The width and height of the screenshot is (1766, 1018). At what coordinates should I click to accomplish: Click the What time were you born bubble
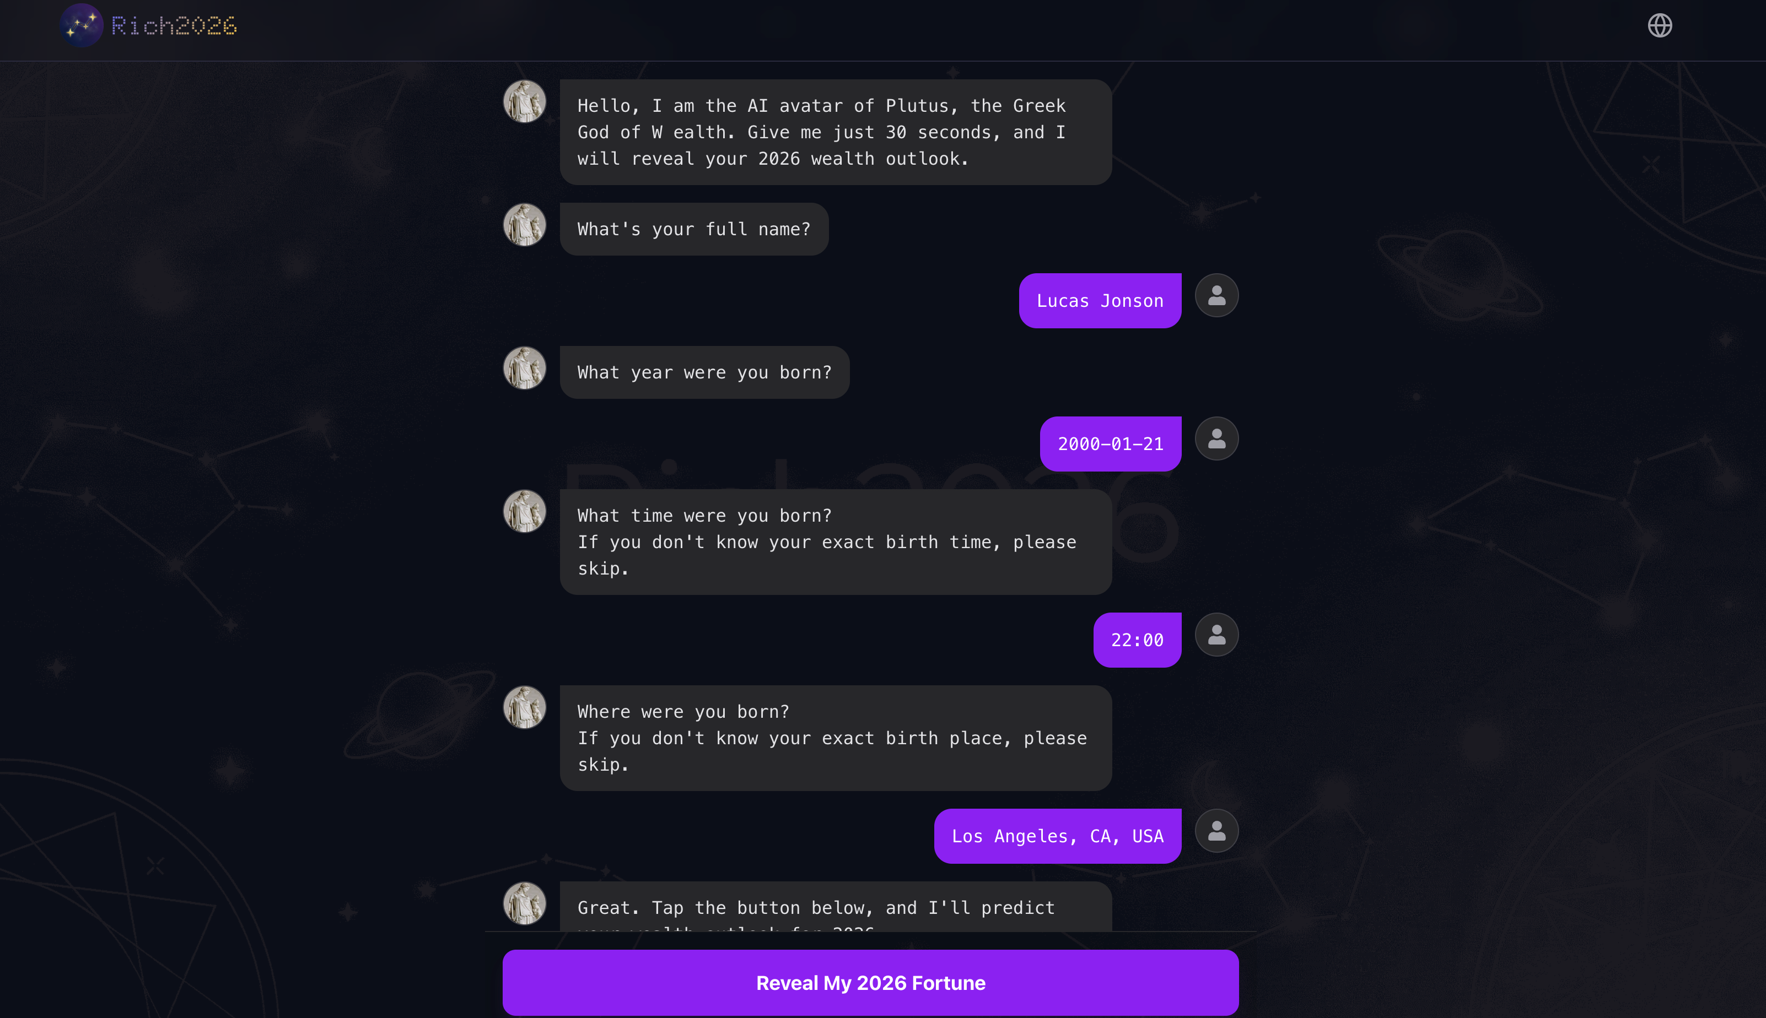pos(834,542)
